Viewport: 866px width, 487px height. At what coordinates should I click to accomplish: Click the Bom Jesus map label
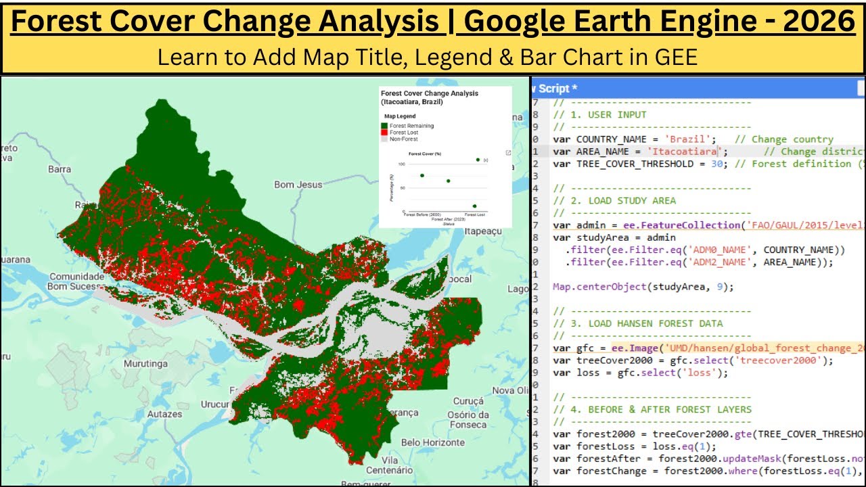(298, 184)
